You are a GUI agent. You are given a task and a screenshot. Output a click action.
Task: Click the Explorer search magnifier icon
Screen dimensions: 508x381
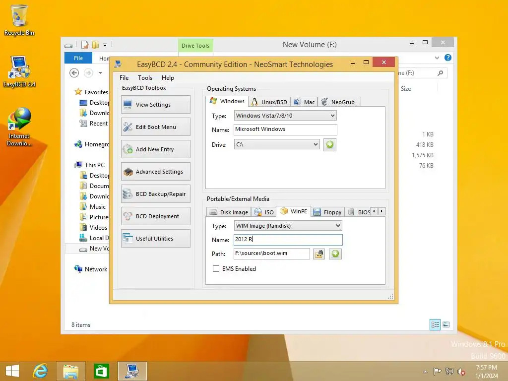440,73
